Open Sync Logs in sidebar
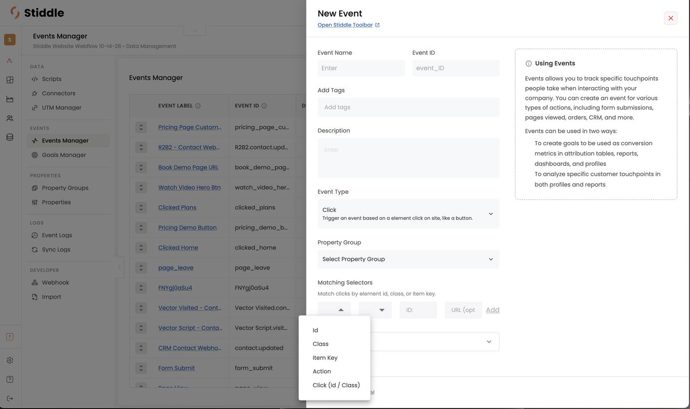Screen dimensions: 690x409 point(68,250)
